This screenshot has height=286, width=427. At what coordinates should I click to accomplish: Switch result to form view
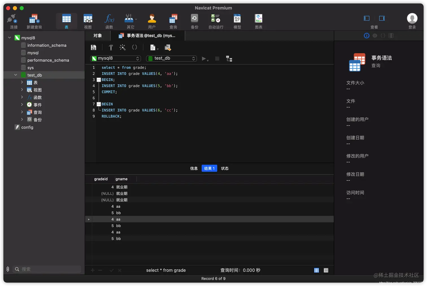point(326,270)
